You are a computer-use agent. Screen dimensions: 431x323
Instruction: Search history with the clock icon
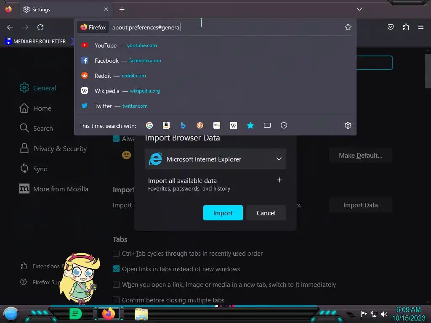(284, 125)
